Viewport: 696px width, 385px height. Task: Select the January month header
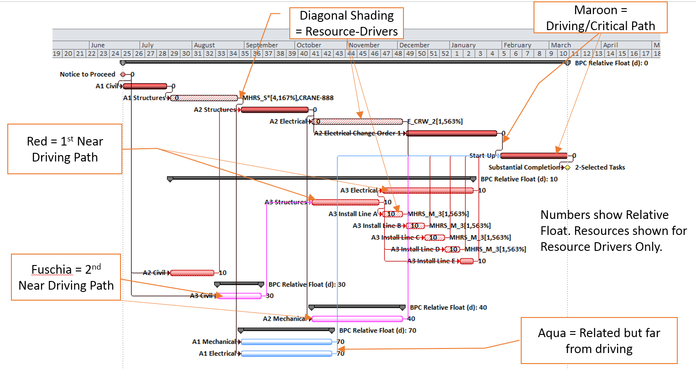pos(476,45)
